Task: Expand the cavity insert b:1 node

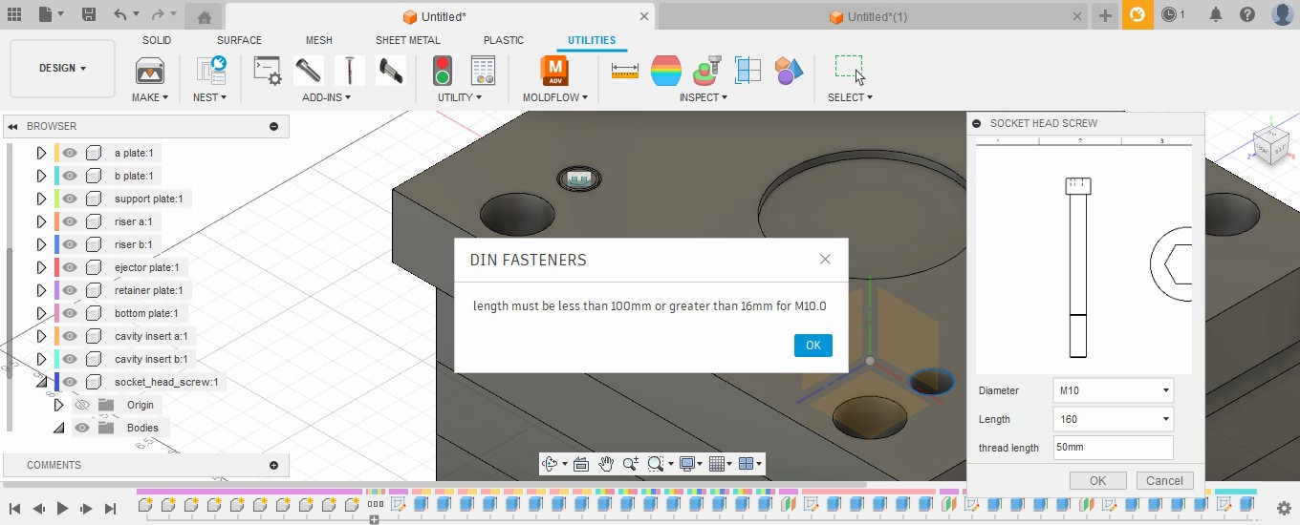Action: [41, 359]
